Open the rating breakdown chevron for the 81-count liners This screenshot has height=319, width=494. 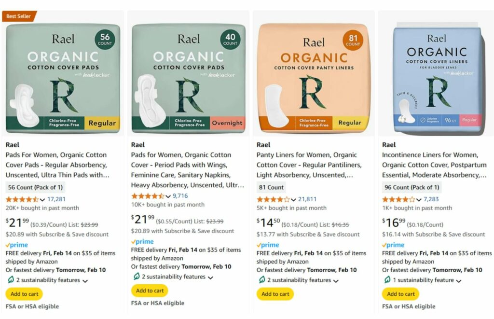[293, 199]
